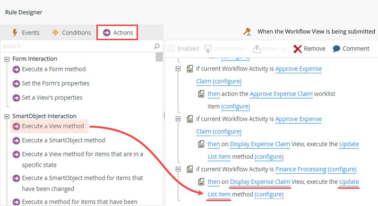Viewport: 378px width, 206px height.
Task: Click configure link next to Finance Processing
Action: 342,169
